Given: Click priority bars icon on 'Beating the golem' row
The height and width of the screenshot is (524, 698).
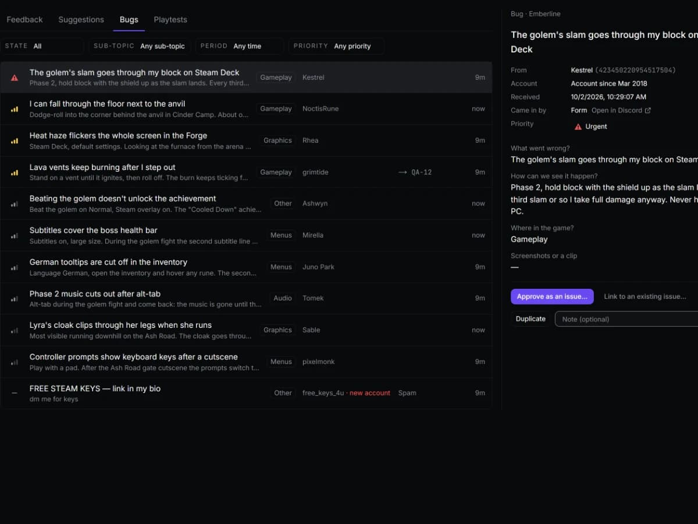Looking at the screenshot, I should pos(15,204).
